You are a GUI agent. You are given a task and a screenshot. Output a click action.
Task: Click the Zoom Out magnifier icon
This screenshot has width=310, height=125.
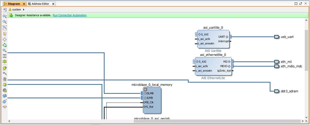point(5,22)
